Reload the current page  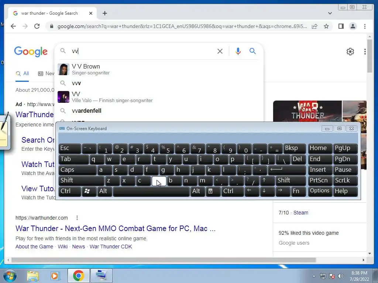(37, 26)
